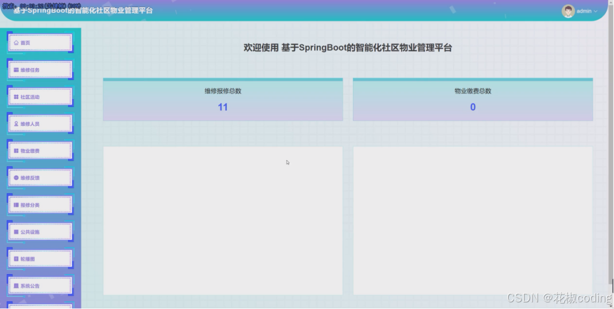Click the count 11 under 维修报修总数
The image size is (614, 309).
click(x=223, y=107)
